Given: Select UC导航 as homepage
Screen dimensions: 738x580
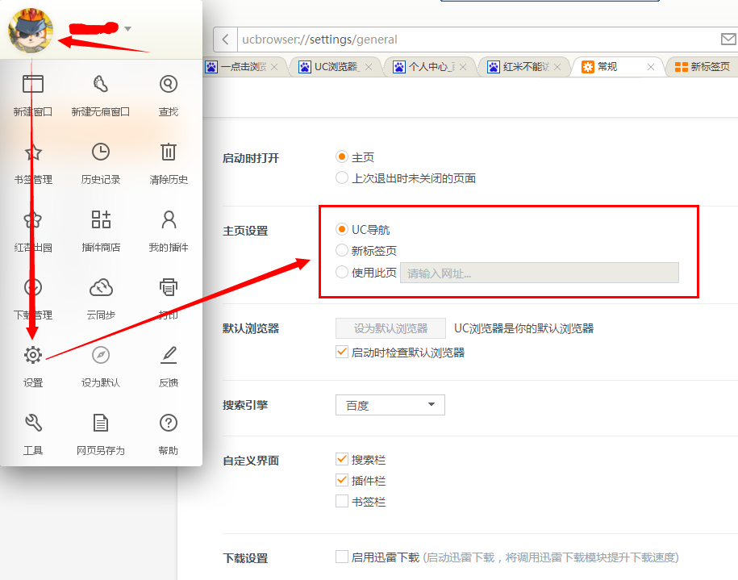Looking at the screenshot, I should 342,229.
